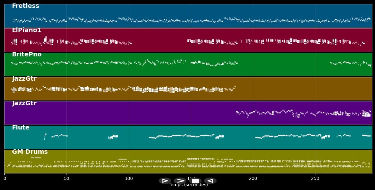The image size is (375, 190).
Task: Click the 'Temps (secondes)' axis label
Action: pyautogui.click(x=188, y=185)
